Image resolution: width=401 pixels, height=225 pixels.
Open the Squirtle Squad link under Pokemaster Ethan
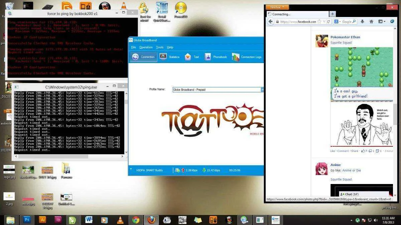tap(341, 43)
